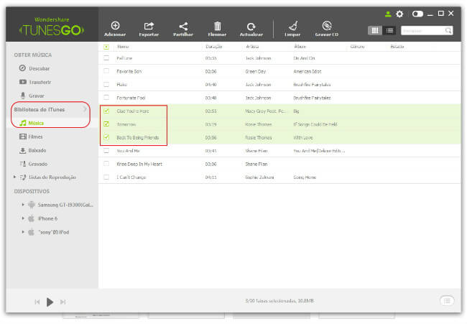Check the Fortunate Fool song checkbox
The width and height of the screenshot is (467, 324).
106,98
